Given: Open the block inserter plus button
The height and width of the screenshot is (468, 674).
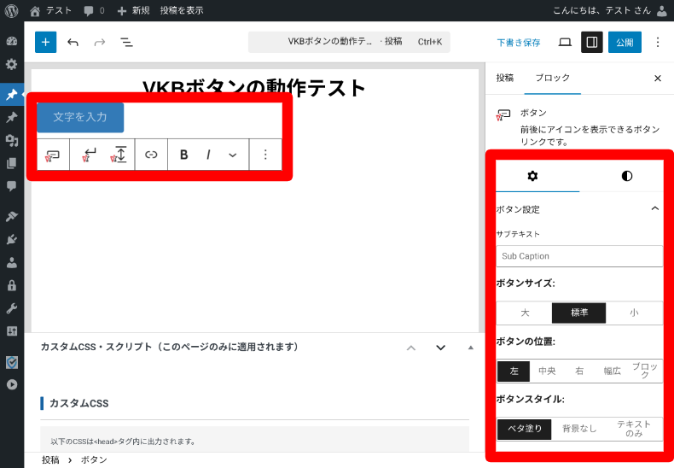Looking at the screenshot, I should coord(45,42).
